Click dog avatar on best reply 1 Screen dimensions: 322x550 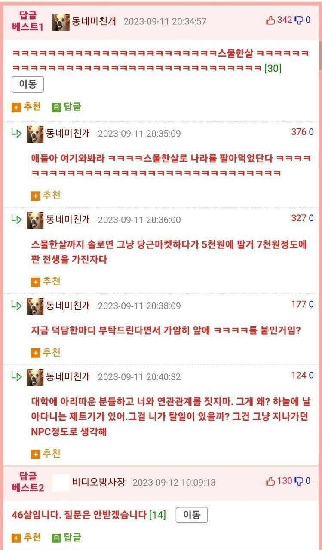pos(61,22)
